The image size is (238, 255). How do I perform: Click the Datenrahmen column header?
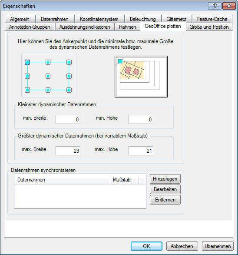click(x=62, y=180)
